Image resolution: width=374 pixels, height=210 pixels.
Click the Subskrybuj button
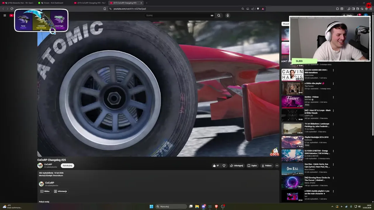click(67, 166)
